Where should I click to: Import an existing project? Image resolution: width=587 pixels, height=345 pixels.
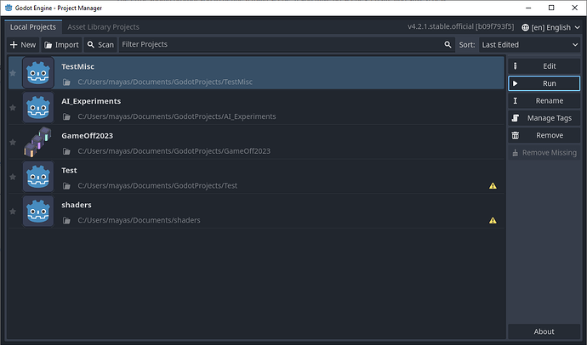pyautogui.click(x=61, y=45)
